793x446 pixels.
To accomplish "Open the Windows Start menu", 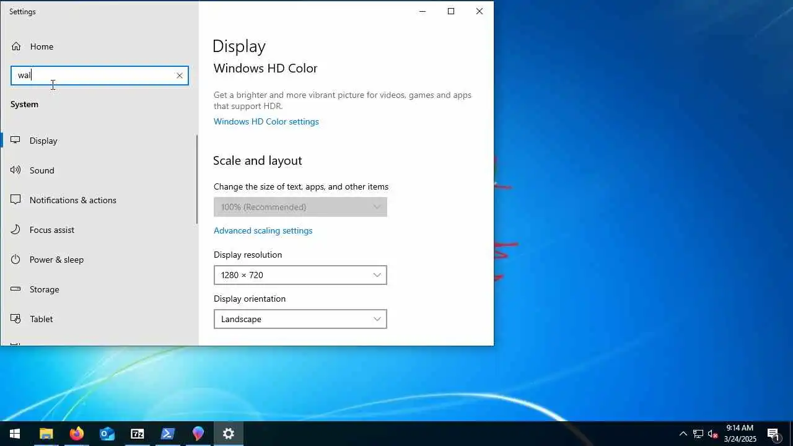I will [15, 434].
